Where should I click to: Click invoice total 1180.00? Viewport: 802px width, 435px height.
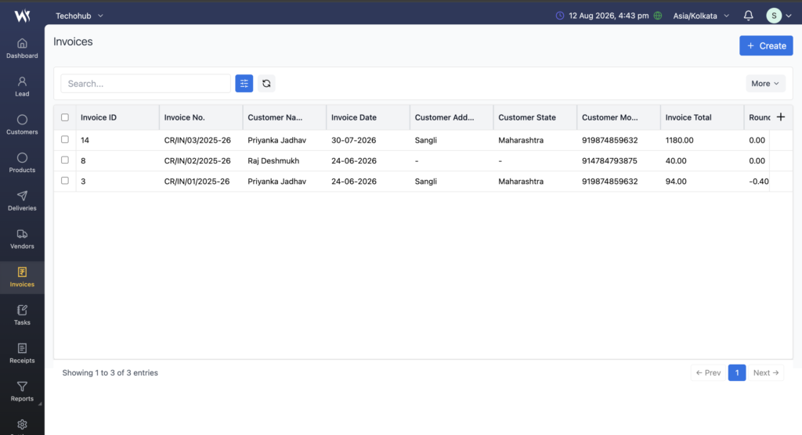679,140
